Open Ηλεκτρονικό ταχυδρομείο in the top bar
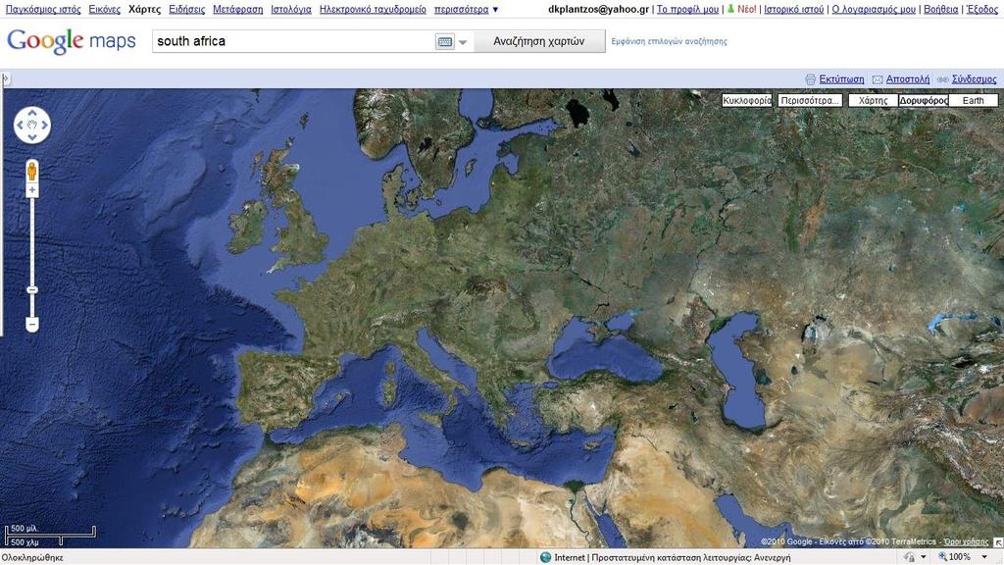This screenshot has height=565, width=1004. 373,10
